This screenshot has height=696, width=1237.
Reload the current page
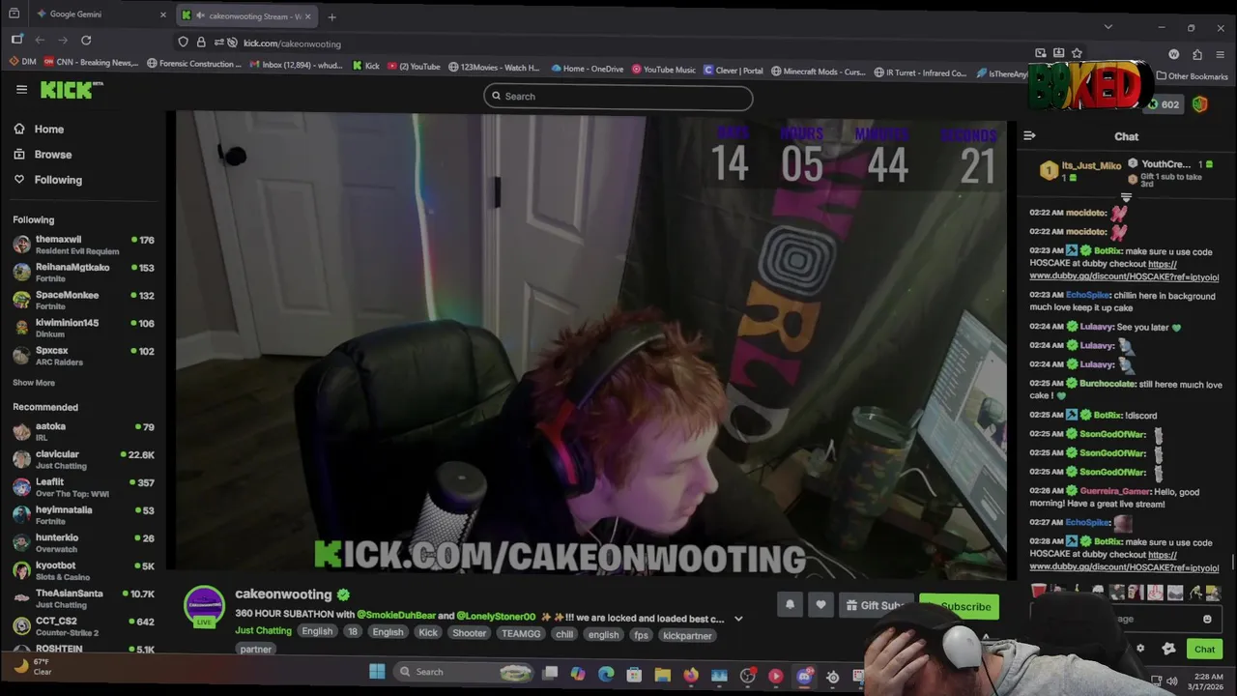(86, 40)
